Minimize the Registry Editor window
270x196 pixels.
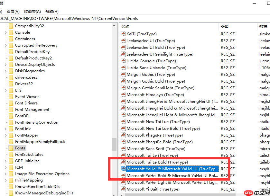pyautogui.click(x=254, y=3)
